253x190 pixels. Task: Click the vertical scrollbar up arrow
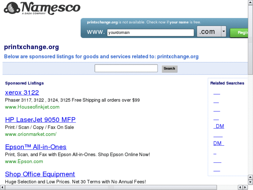[x=251, y=2]
